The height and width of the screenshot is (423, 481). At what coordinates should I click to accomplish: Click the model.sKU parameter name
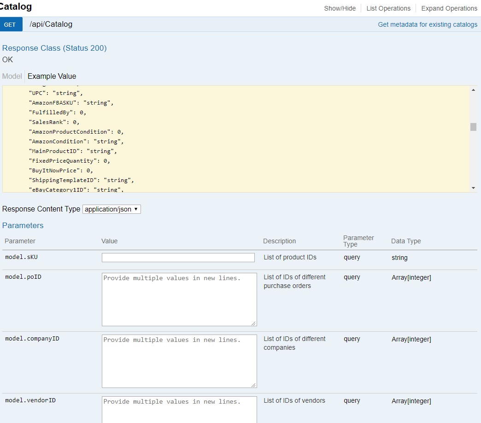pyautogui.click(x=22, y=257)
